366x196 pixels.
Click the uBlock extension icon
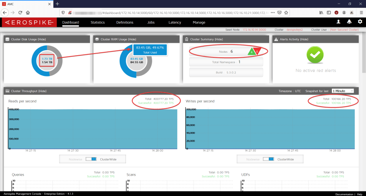pyautogui.click(x=336, y=12)
